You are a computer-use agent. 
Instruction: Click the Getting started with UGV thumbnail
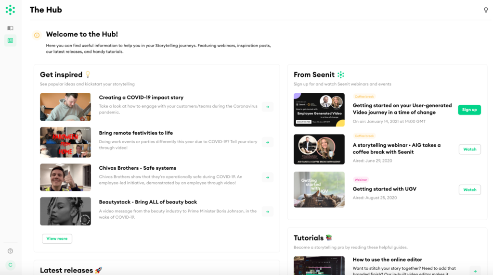[x=319, y=189]
